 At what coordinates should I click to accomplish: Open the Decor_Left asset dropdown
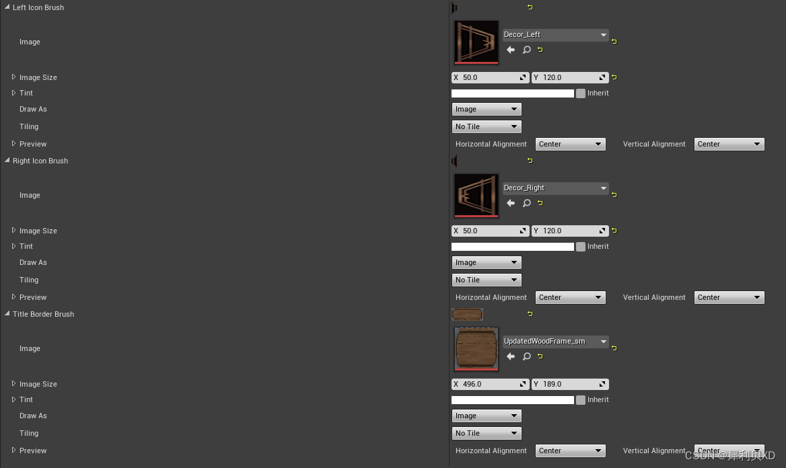[x=555, y=34]
